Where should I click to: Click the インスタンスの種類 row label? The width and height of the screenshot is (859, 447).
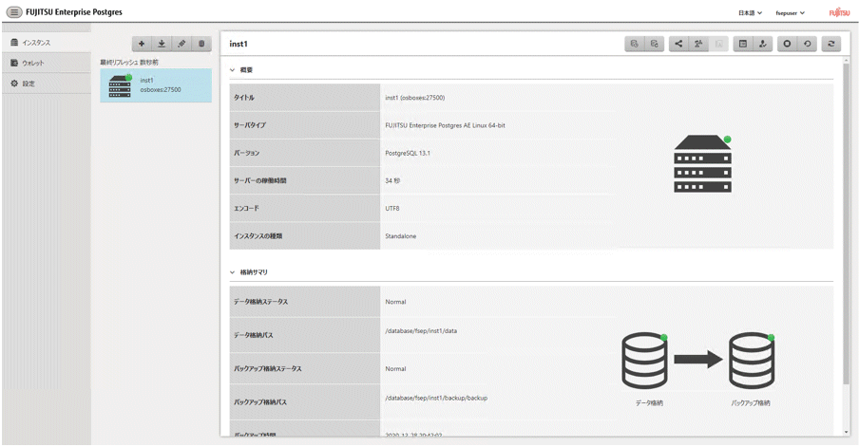pos(258,235)
